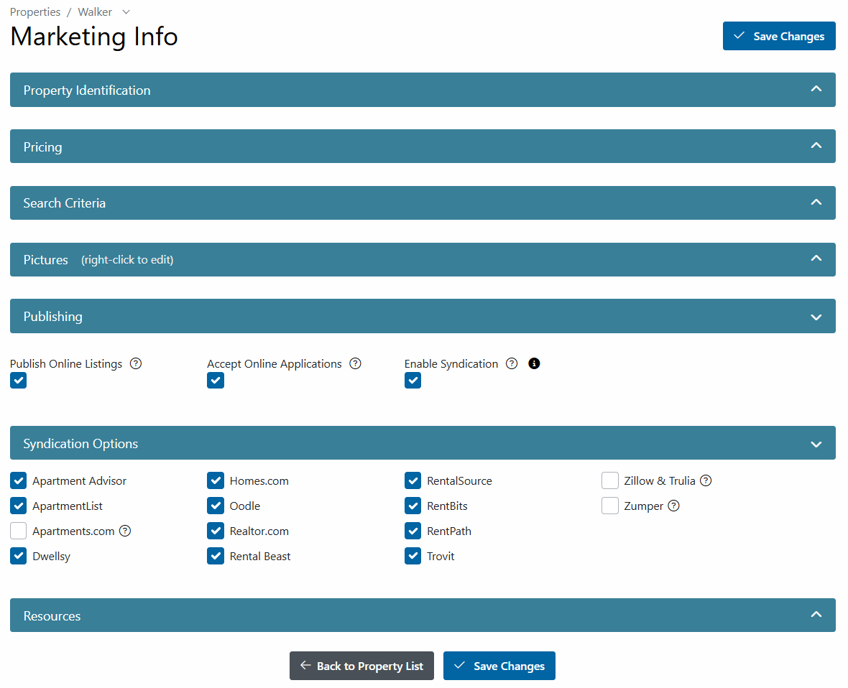Uncheck RentalSource checkbox

(413, 480)
